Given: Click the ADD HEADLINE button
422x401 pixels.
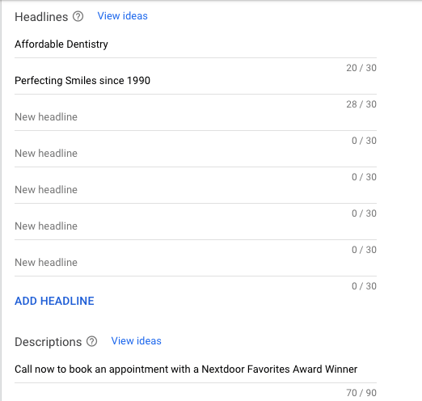Looking at the screenshot, I should click(54, 301).
